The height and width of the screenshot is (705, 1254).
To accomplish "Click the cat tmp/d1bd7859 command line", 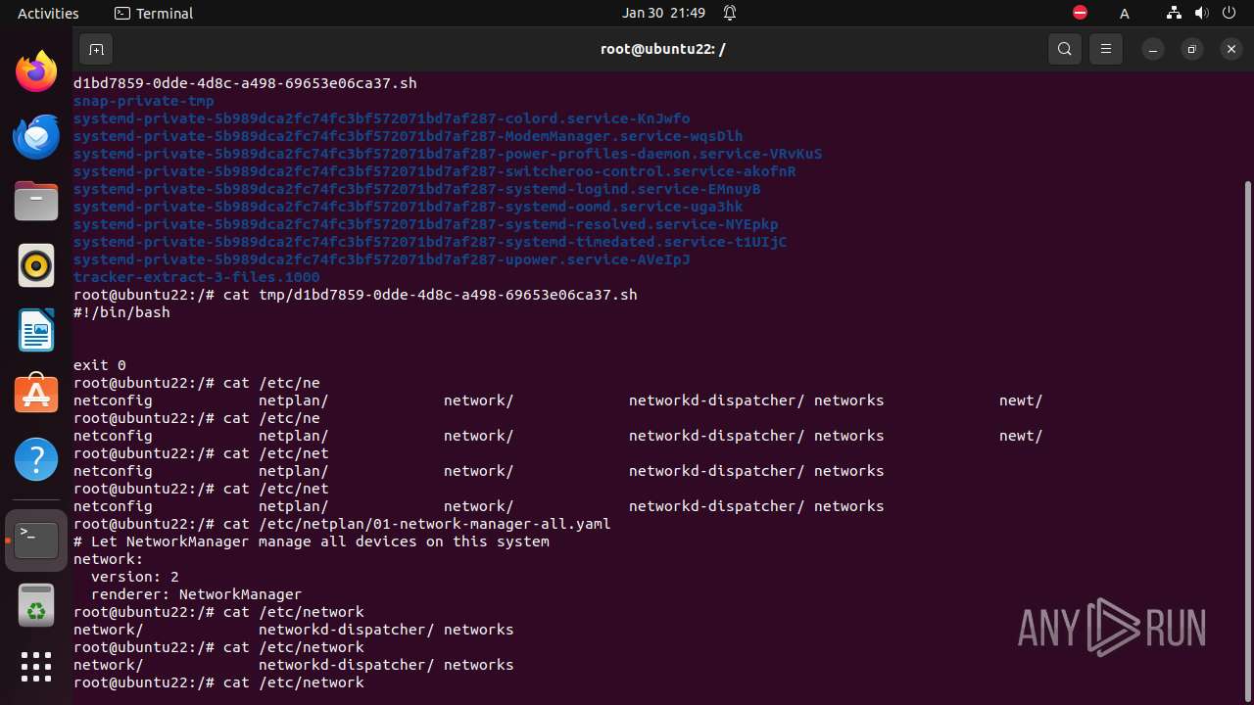I will (356, 295).
